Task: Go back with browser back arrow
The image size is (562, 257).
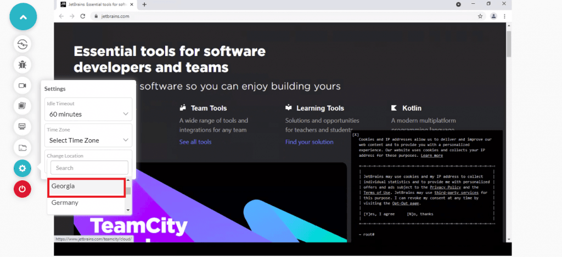Action: tap(61, 16)
